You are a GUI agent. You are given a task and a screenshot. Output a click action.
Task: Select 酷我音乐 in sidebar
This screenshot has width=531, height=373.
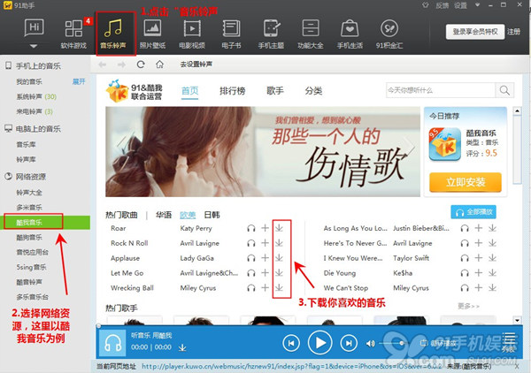(45, 222)
